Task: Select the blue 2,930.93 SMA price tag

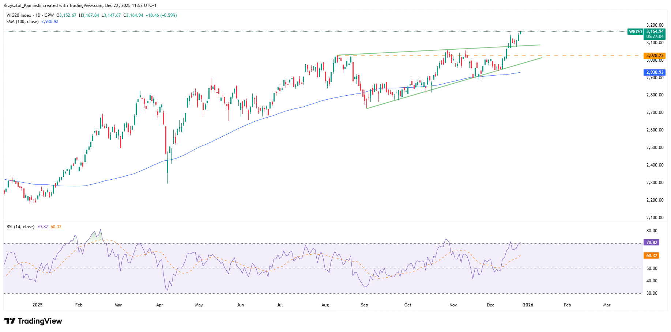Action: tap(655, 72)
